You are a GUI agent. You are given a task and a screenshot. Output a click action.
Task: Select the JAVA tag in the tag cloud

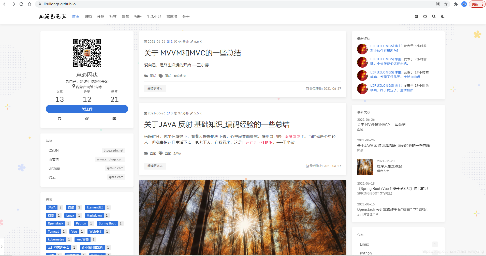[52, 207]
